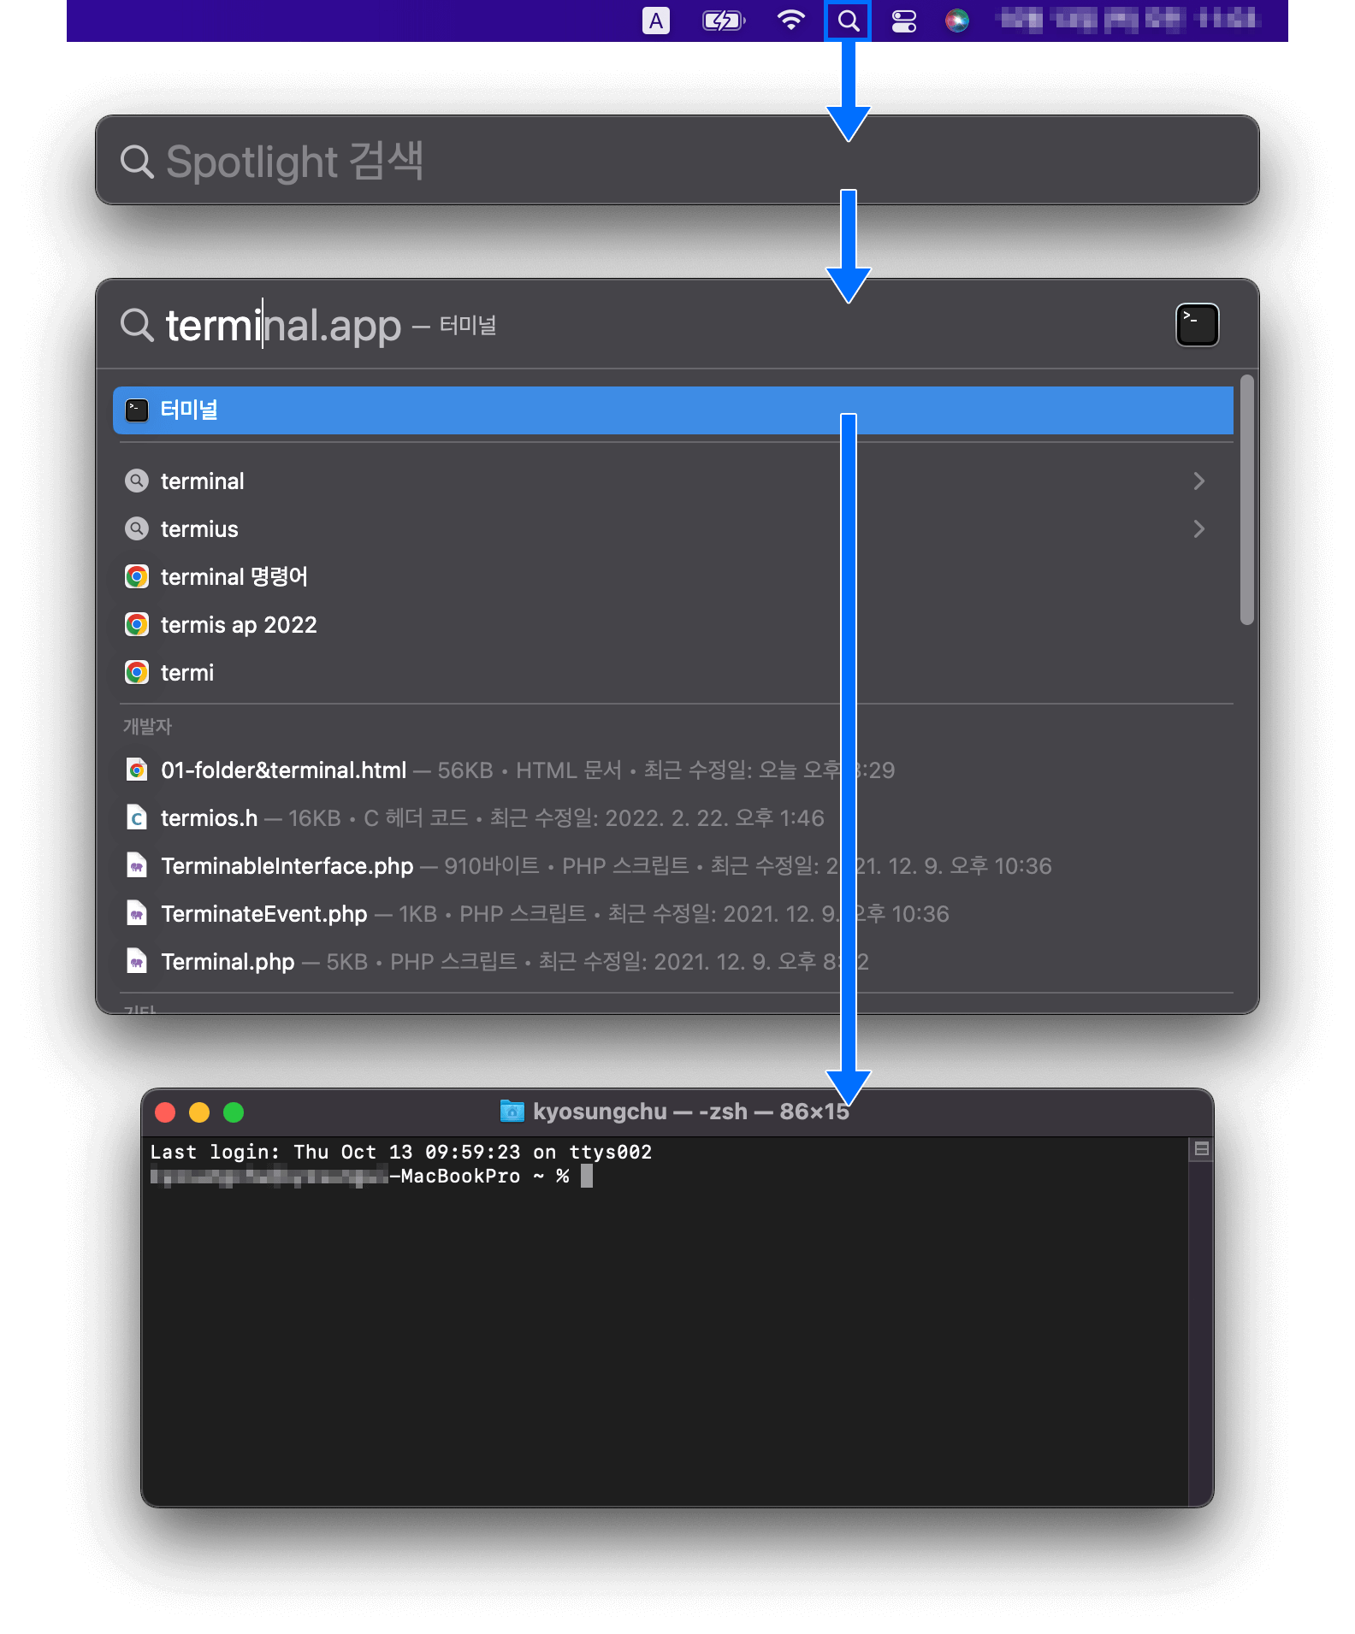1355x1634 pixels.
Task: Open TerminableInterface.php result
Action: click(672, 866)
